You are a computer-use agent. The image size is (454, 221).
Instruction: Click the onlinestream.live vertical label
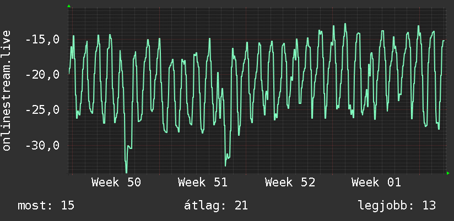(x=7, y=90)
